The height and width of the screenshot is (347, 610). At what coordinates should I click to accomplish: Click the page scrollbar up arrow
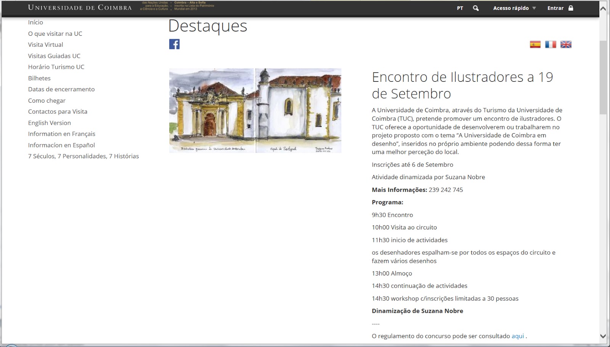click(x=603, y=8)
